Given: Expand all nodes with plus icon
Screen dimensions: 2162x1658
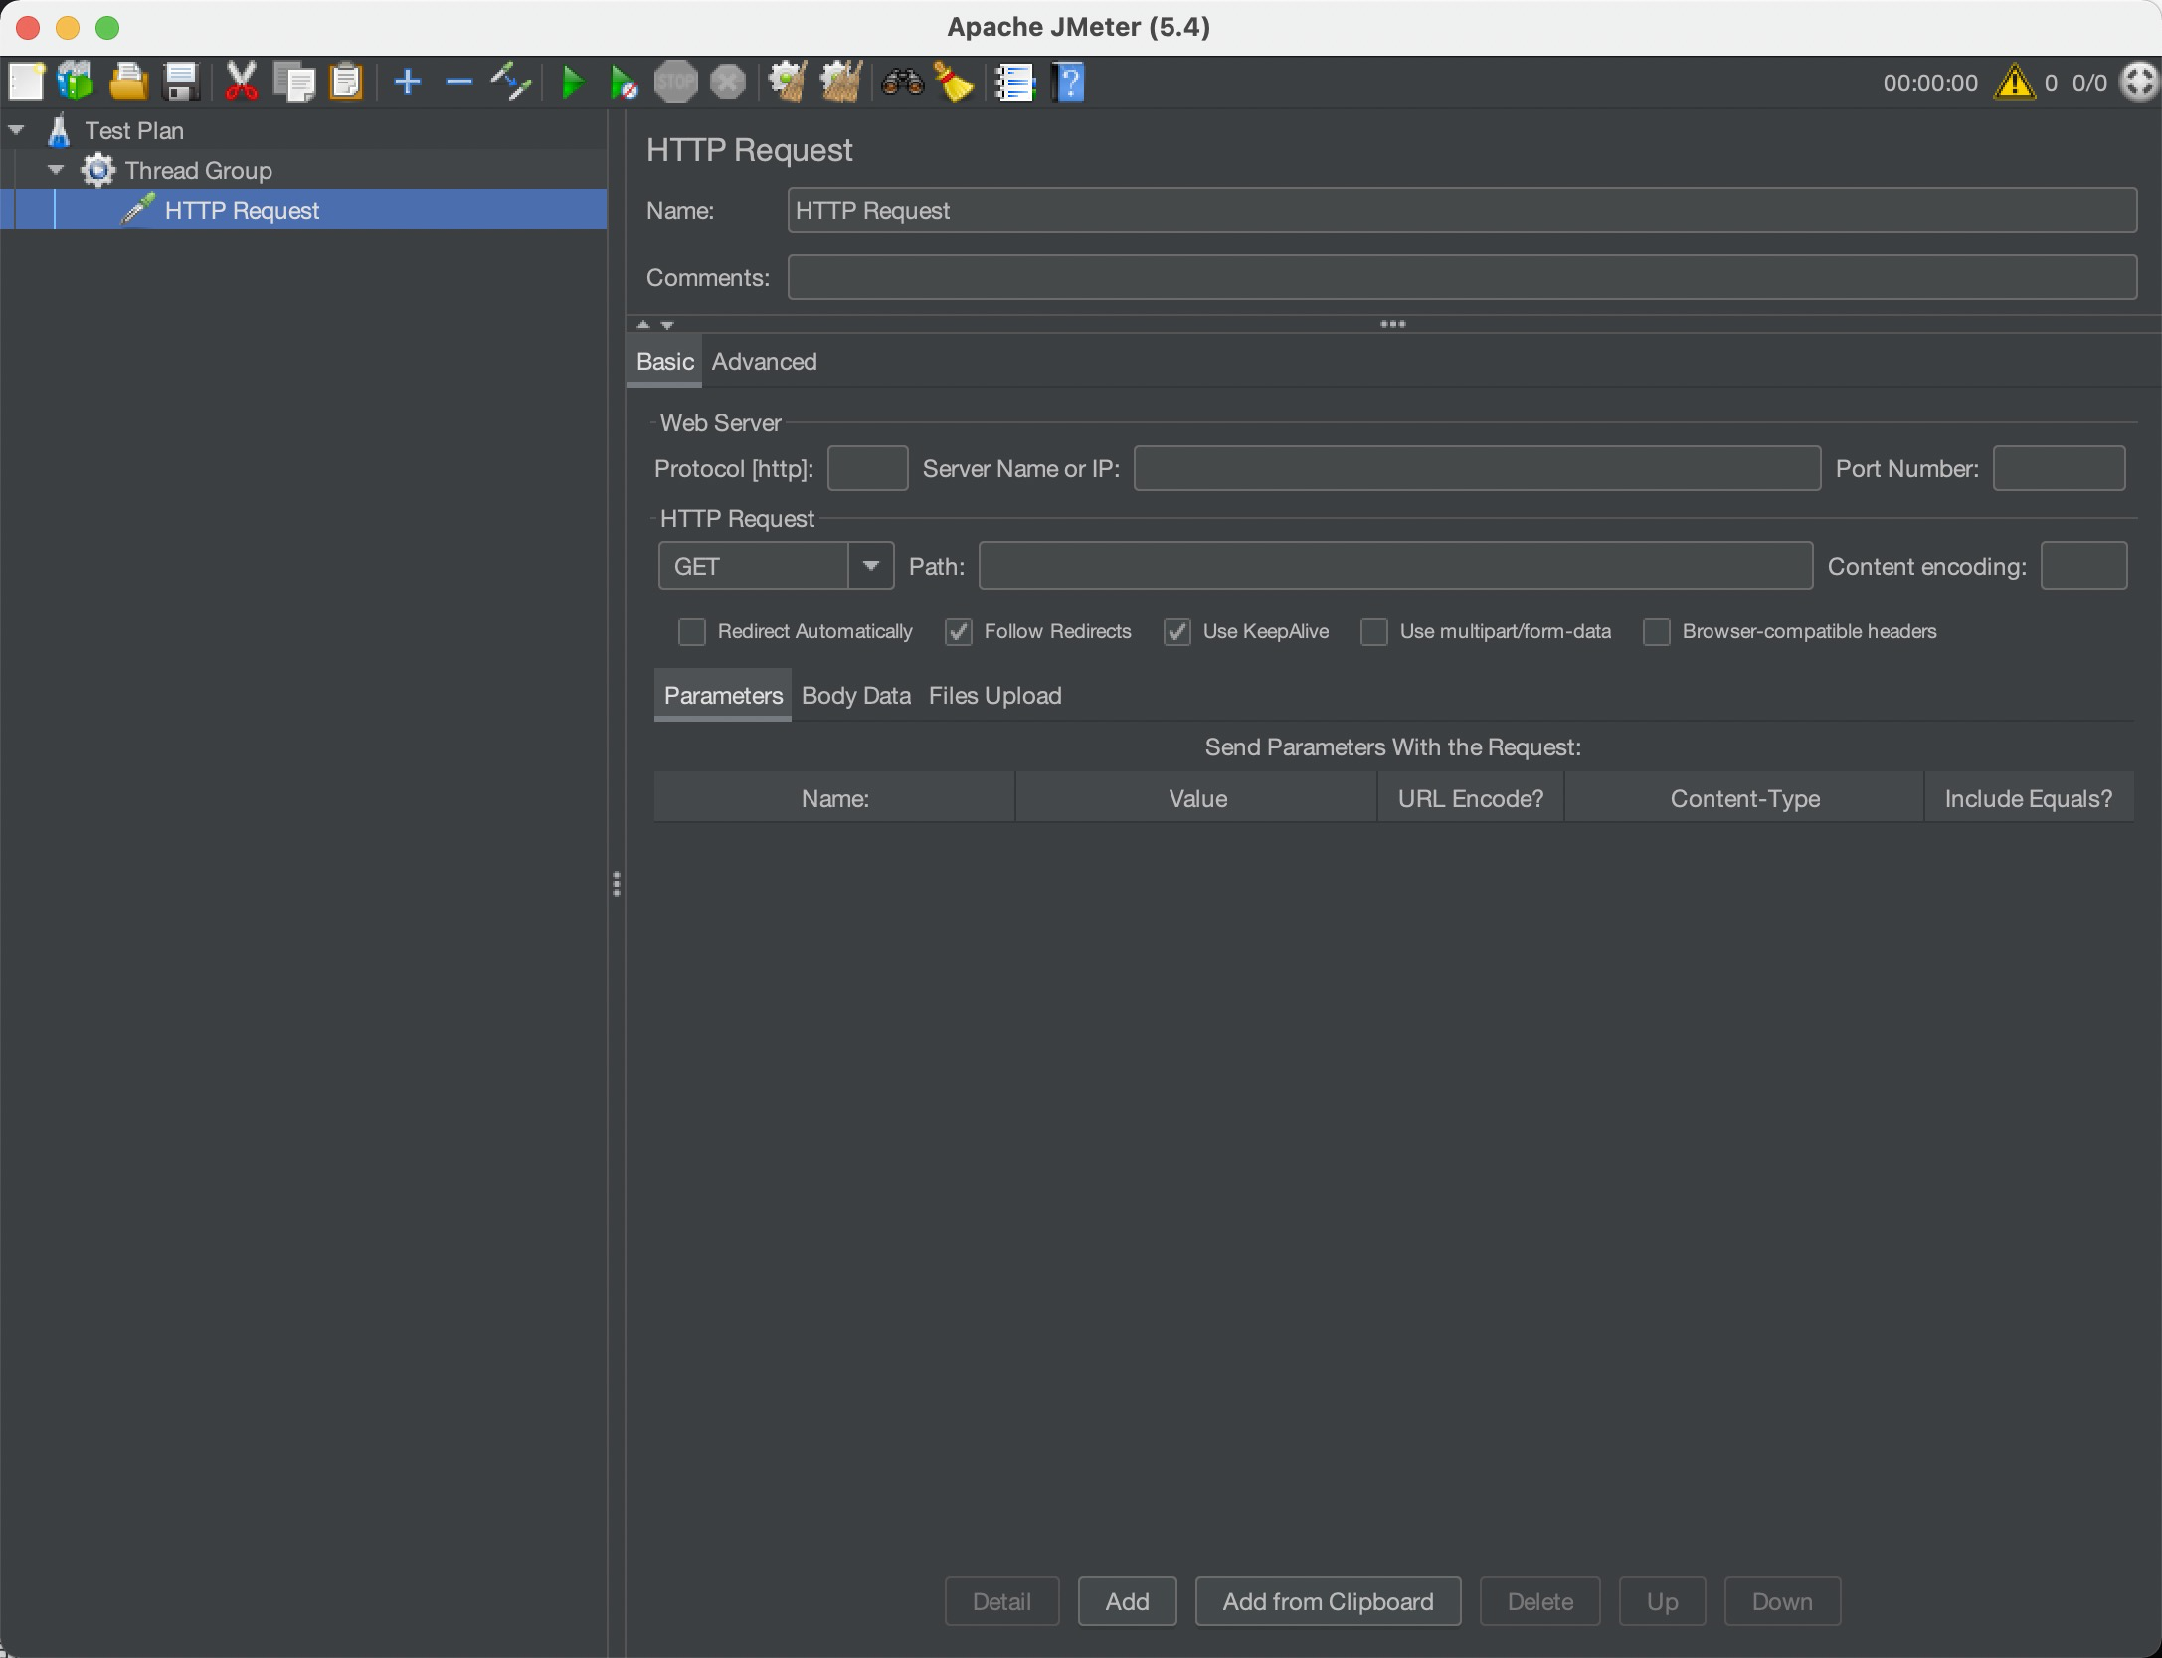Looking at the screenshot, I should click(x=408, y=83).
